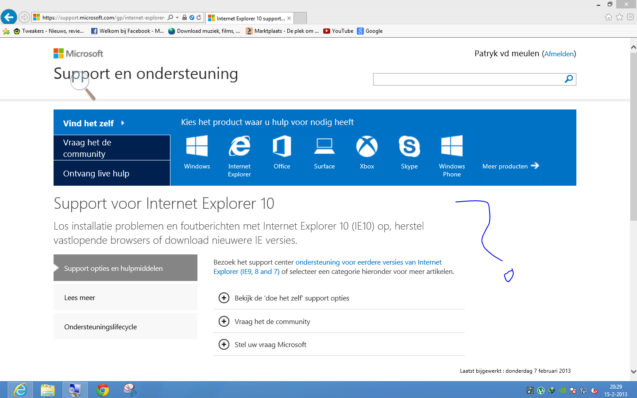
Task: Select the Ondersteuningslifecycle sidebar tab
Action: coord(125,327)
